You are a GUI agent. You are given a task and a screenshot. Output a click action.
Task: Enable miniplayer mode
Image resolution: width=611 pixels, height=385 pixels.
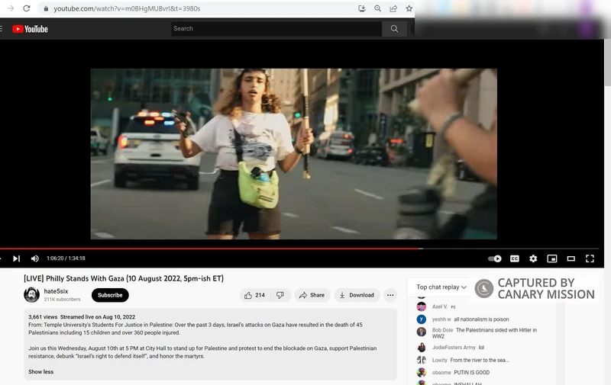(x=552, y=258)
